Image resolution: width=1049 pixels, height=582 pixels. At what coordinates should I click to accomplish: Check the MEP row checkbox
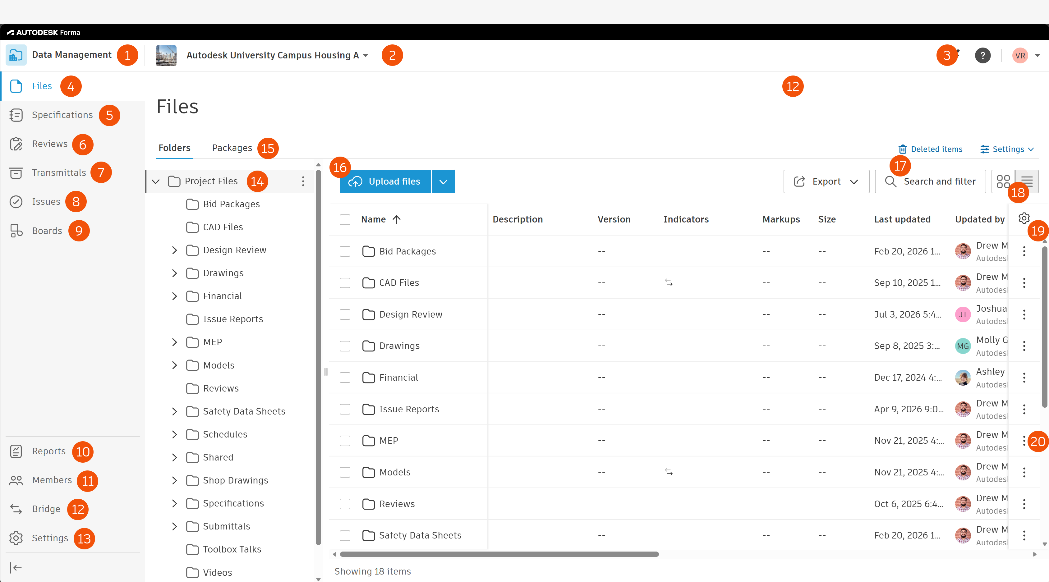pyautogui.click(x=345, y=441)
